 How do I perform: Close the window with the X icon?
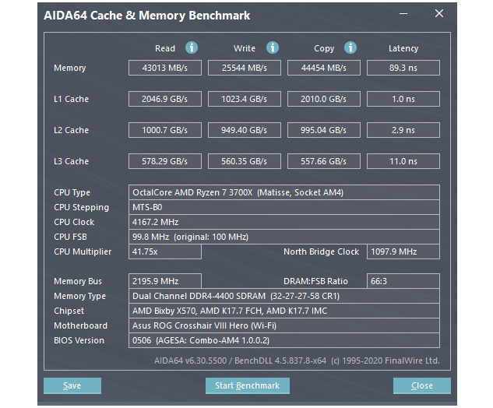click(439, 13)
